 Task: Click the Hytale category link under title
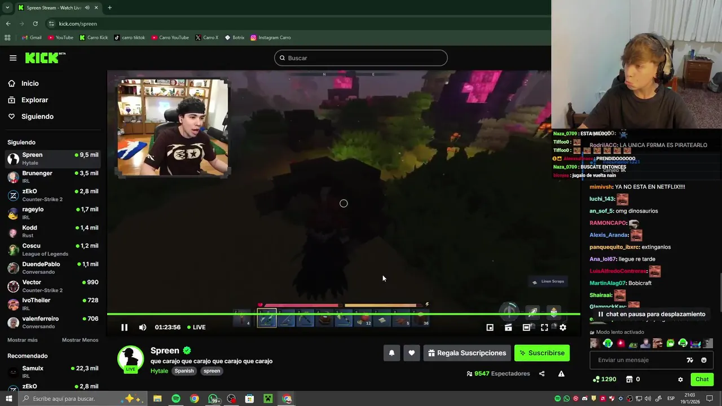pyautogui.click(x=159, y=371)
